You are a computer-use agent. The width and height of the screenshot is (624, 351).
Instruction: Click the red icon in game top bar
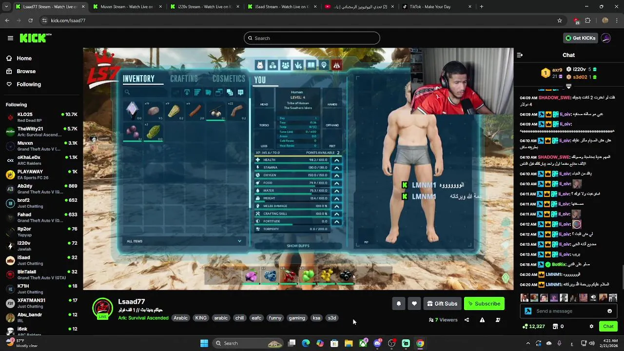(x=336, y=65)
